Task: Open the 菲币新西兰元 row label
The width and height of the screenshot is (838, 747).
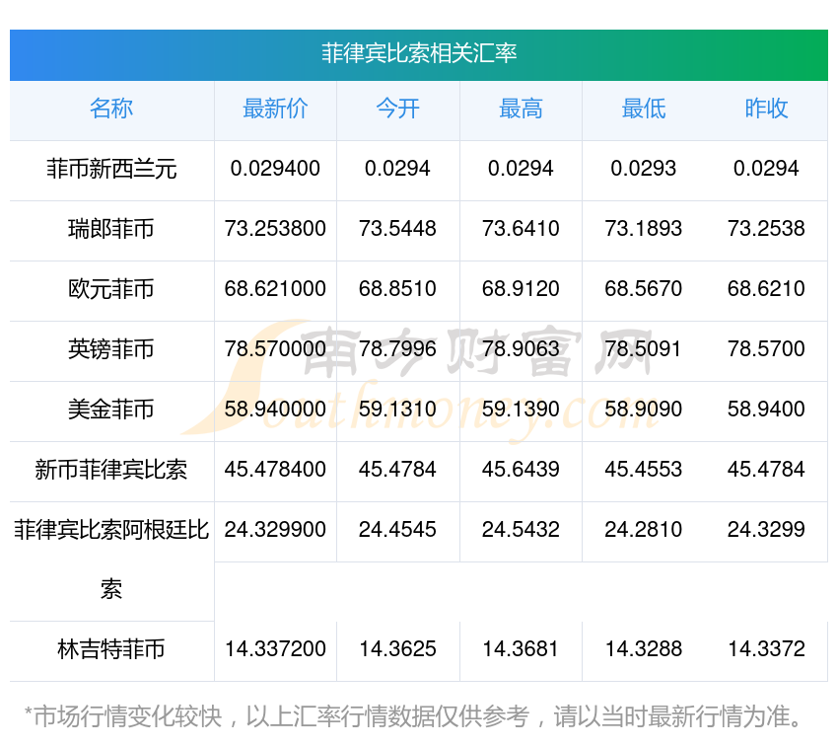Action: [111, 169]
